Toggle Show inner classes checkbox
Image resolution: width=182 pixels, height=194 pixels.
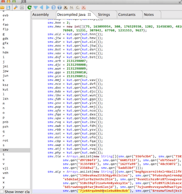[x=2, y=192]
